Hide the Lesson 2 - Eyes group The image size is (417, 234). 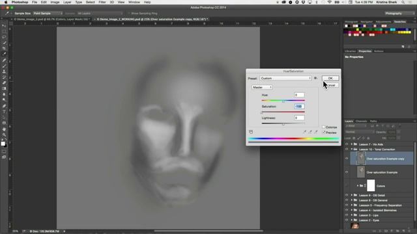(x=347, y=220)
